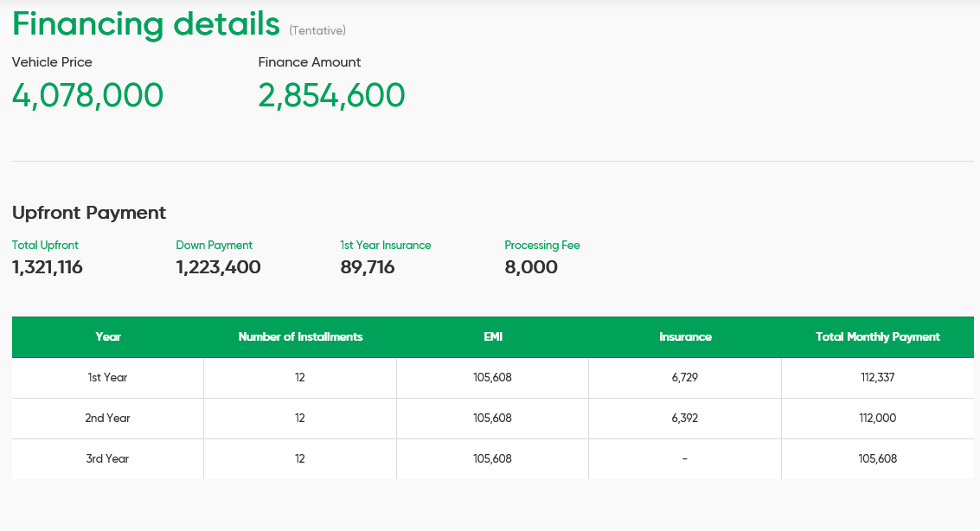Click the Vehicle Price value 4,078,000
This screenshot has height=531, width=980.
(86, 95)
